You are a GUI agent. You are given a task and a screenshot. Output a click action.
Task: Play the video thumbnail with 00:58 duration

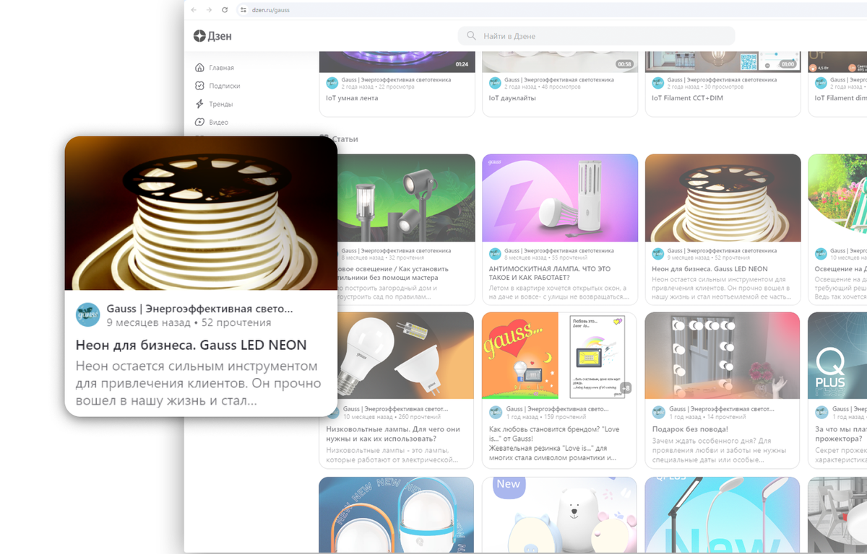point(560,61)
